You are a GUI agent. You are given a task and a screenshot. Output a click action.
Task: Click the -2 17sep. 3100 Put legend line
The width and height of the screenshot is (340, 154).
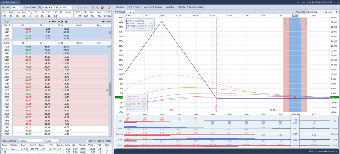coord(140,28)
